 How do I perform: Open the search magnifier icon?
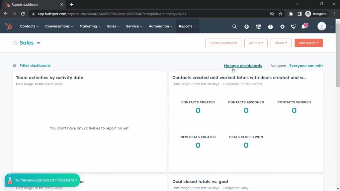[234, 27]
